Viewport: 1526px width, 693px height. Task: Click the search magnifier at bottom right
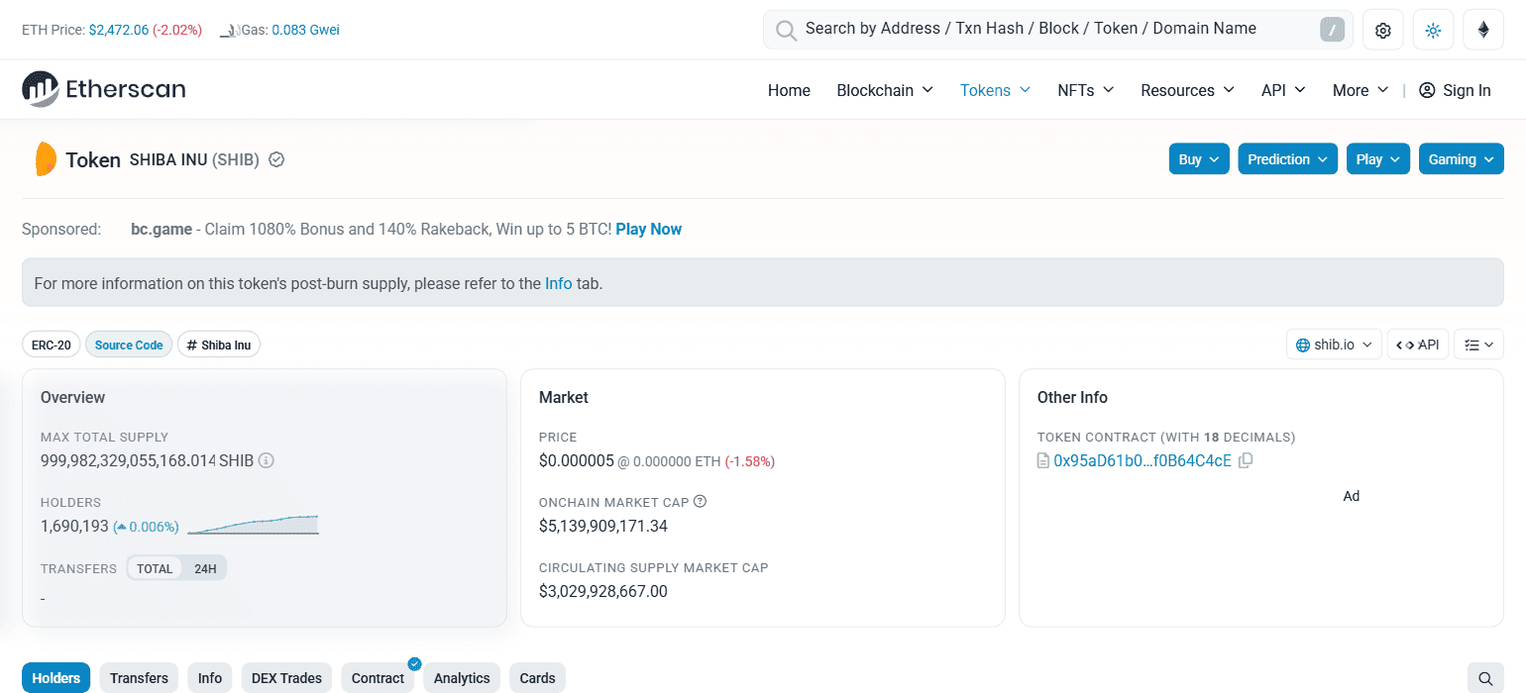click(1485, 678)
